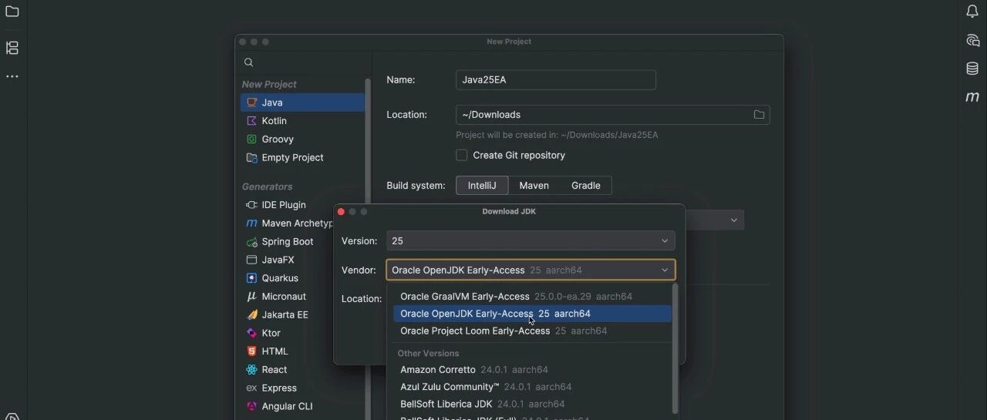Select the Java project type
The height and width of the screenshot is (420, 987).
[302, 102]
